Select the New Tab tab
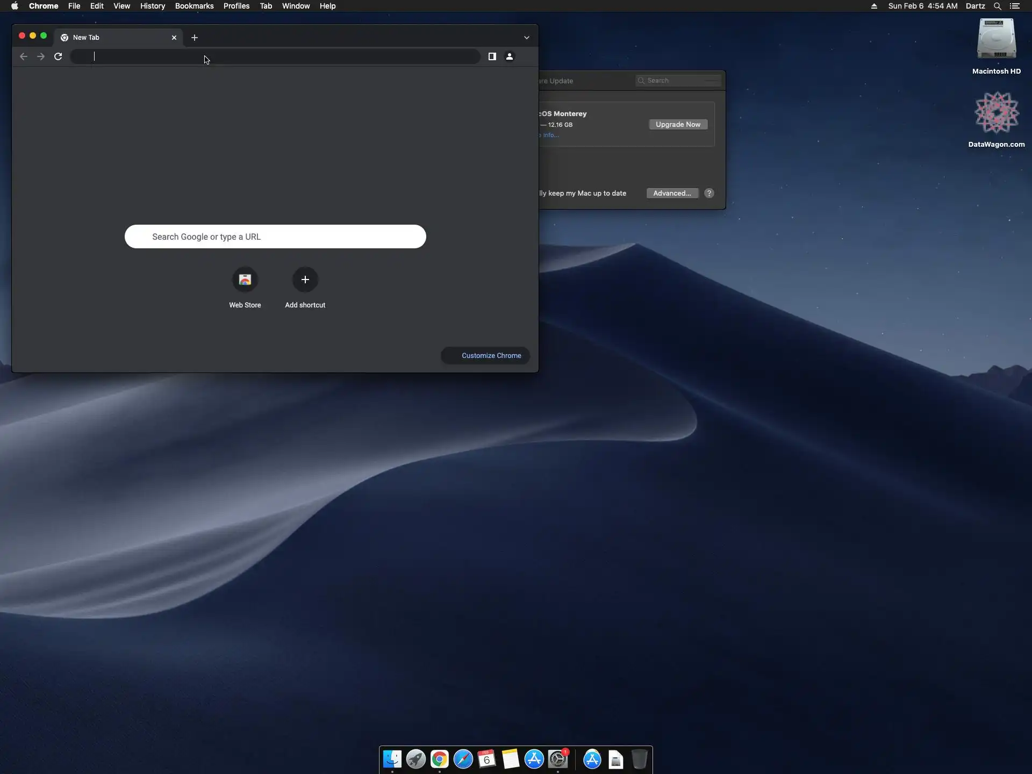1032x774 pixels. (113, 38)
